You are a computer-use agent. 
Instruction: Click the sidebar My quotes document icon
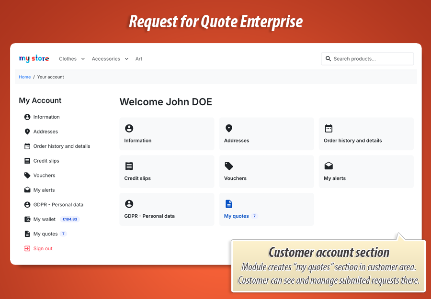tap(27, 233)
